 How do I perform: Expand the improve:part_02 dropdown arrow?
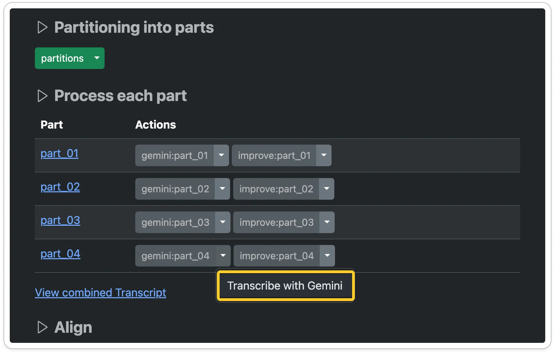(327, 189)
